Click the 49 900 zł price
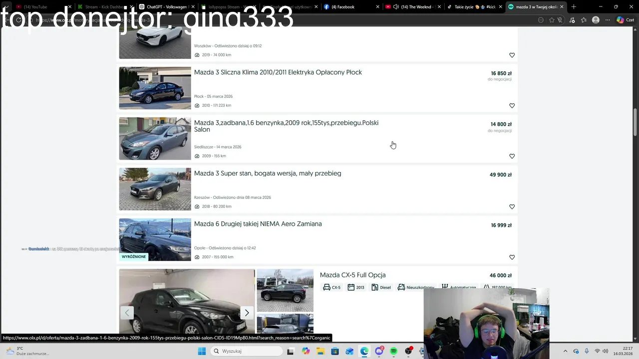Image resolution: width=639 pixels, height=359 pixels. pos(501,175)
